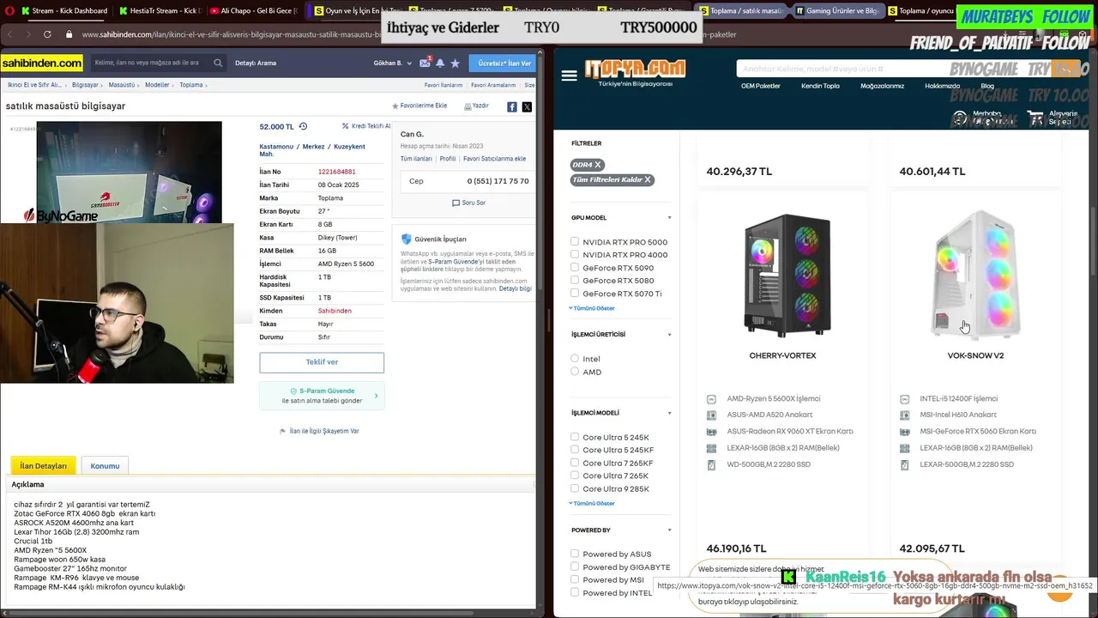Open Konumu tab in listing
This screenshot has height=618, width=1098.
coord(105,466)
